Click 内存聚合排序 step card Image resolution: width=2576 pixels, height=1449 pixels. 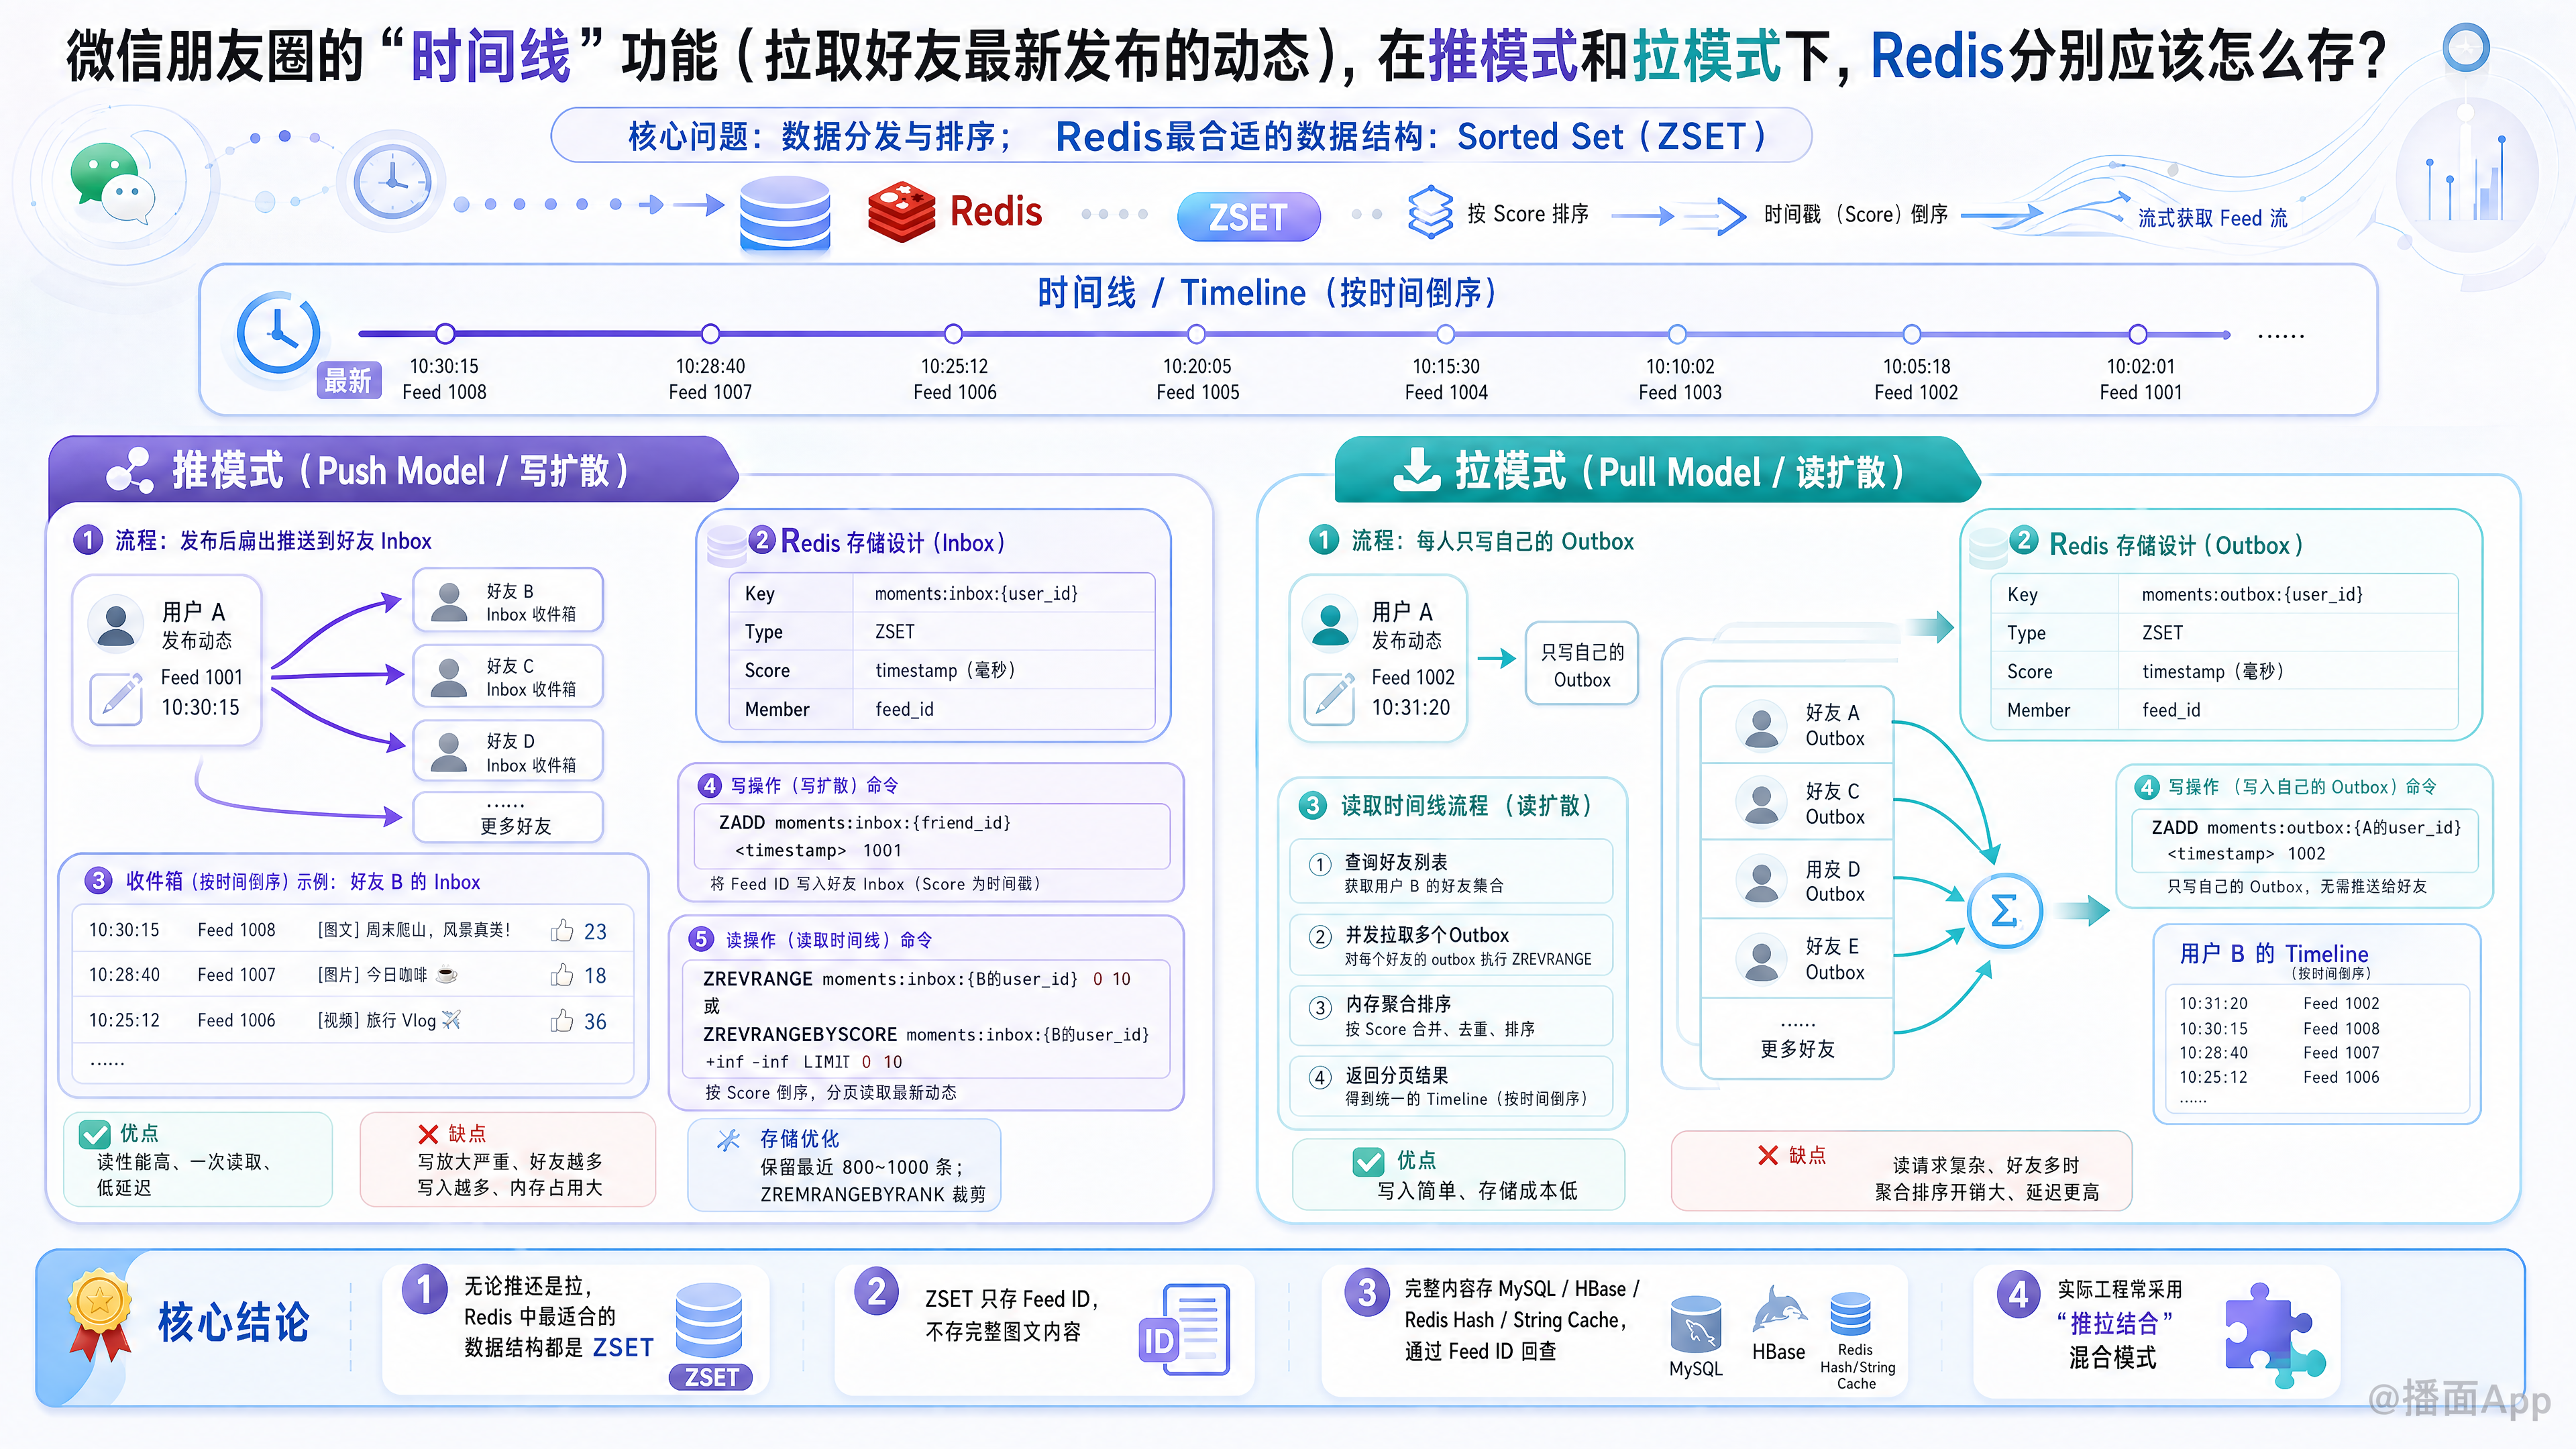click(1451, 1015)
